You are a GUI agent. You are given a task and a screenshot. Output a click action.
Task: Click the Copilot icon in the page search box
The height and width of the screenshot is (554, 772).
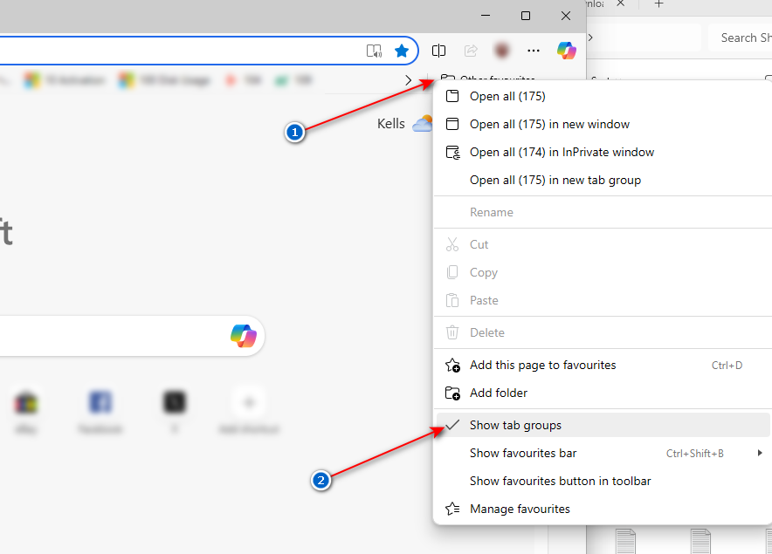tap(244, 336)
